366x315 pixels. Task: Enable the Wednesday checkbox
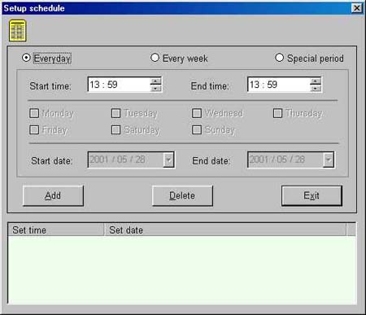(x=197, y=113)
